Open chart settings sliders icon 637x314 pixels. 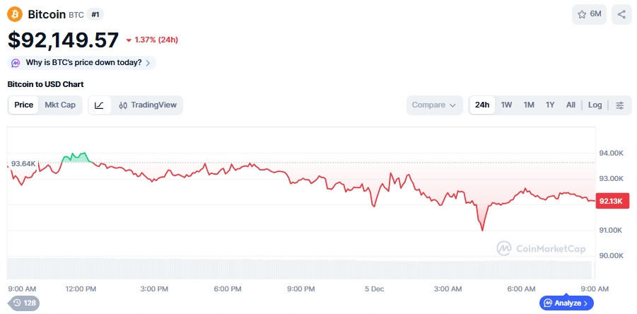(619, 105)
